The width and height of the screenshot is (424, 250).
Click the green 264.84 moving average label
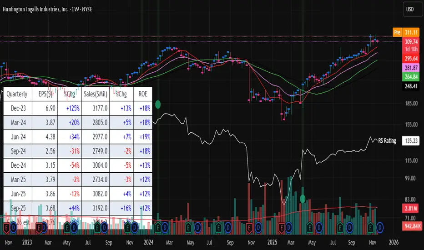[x=412, y=76]
